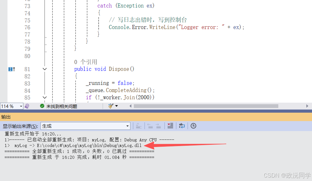Click the 'catch' keyword on line 73
The height and width of the screenshot is (181, 312).
click(105, 6)
